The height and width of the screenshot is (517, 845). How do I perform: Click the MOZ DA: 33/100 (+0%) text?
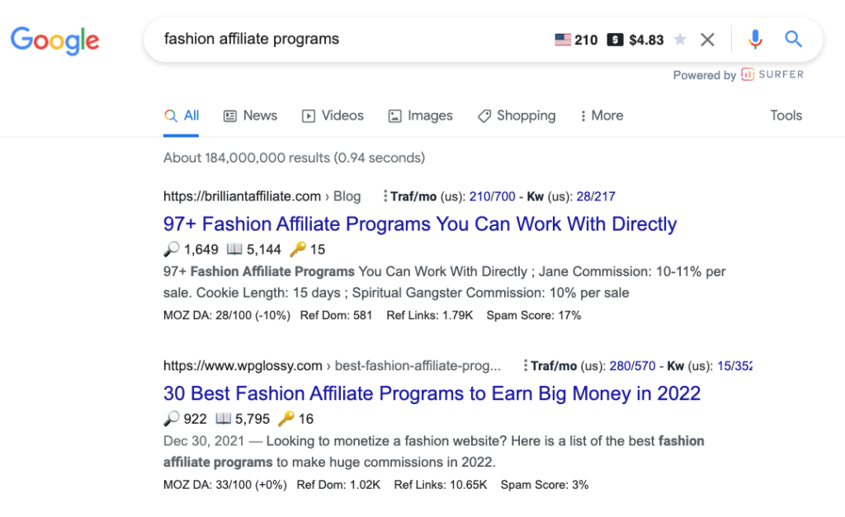pyautogui.click(x=225, y=485)
